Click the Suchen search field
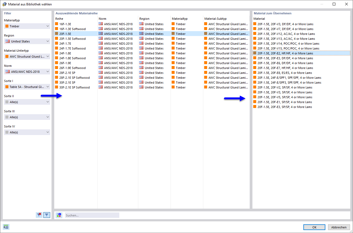353x233 pixels. click(x=92, y=215)
